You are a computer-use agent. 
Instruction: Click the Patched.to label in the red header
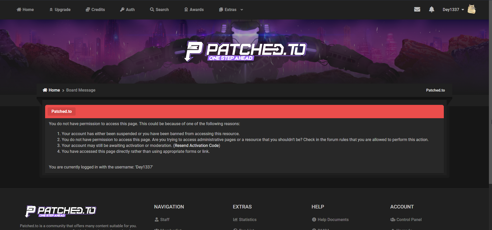pos(61,112)
